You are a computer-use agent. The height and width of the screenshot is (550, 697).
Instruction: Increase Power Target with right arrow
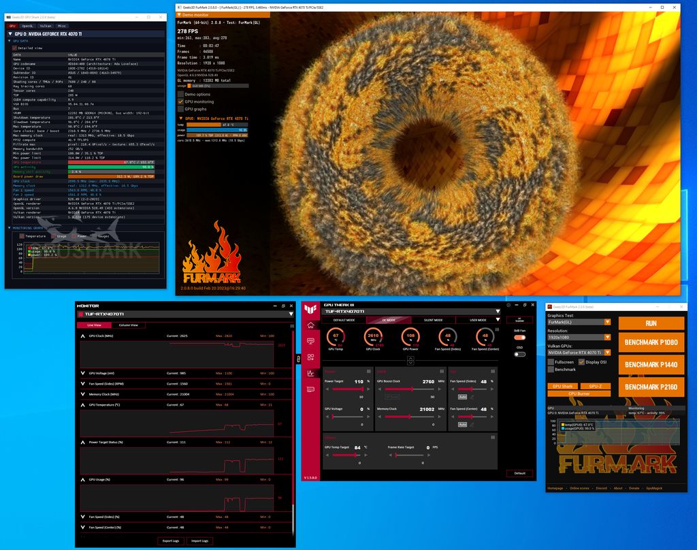click(368, 389)
